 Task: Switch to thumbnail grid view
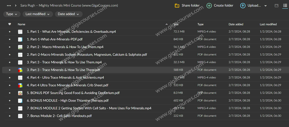point(276,6)
